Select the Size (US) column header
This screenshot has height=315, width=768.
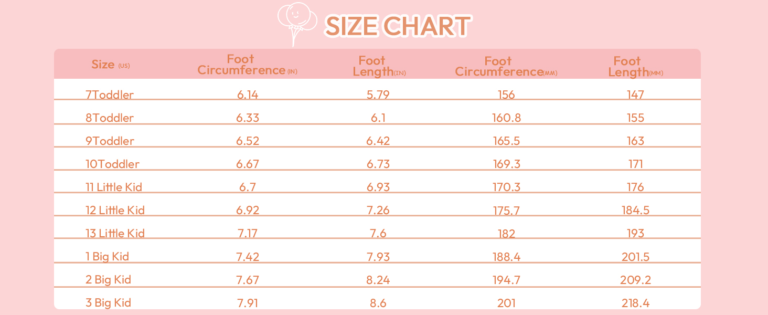[x=110, y=65]
